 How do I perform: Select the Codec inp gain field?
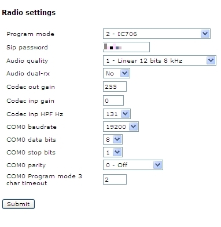tap(113, 100)
